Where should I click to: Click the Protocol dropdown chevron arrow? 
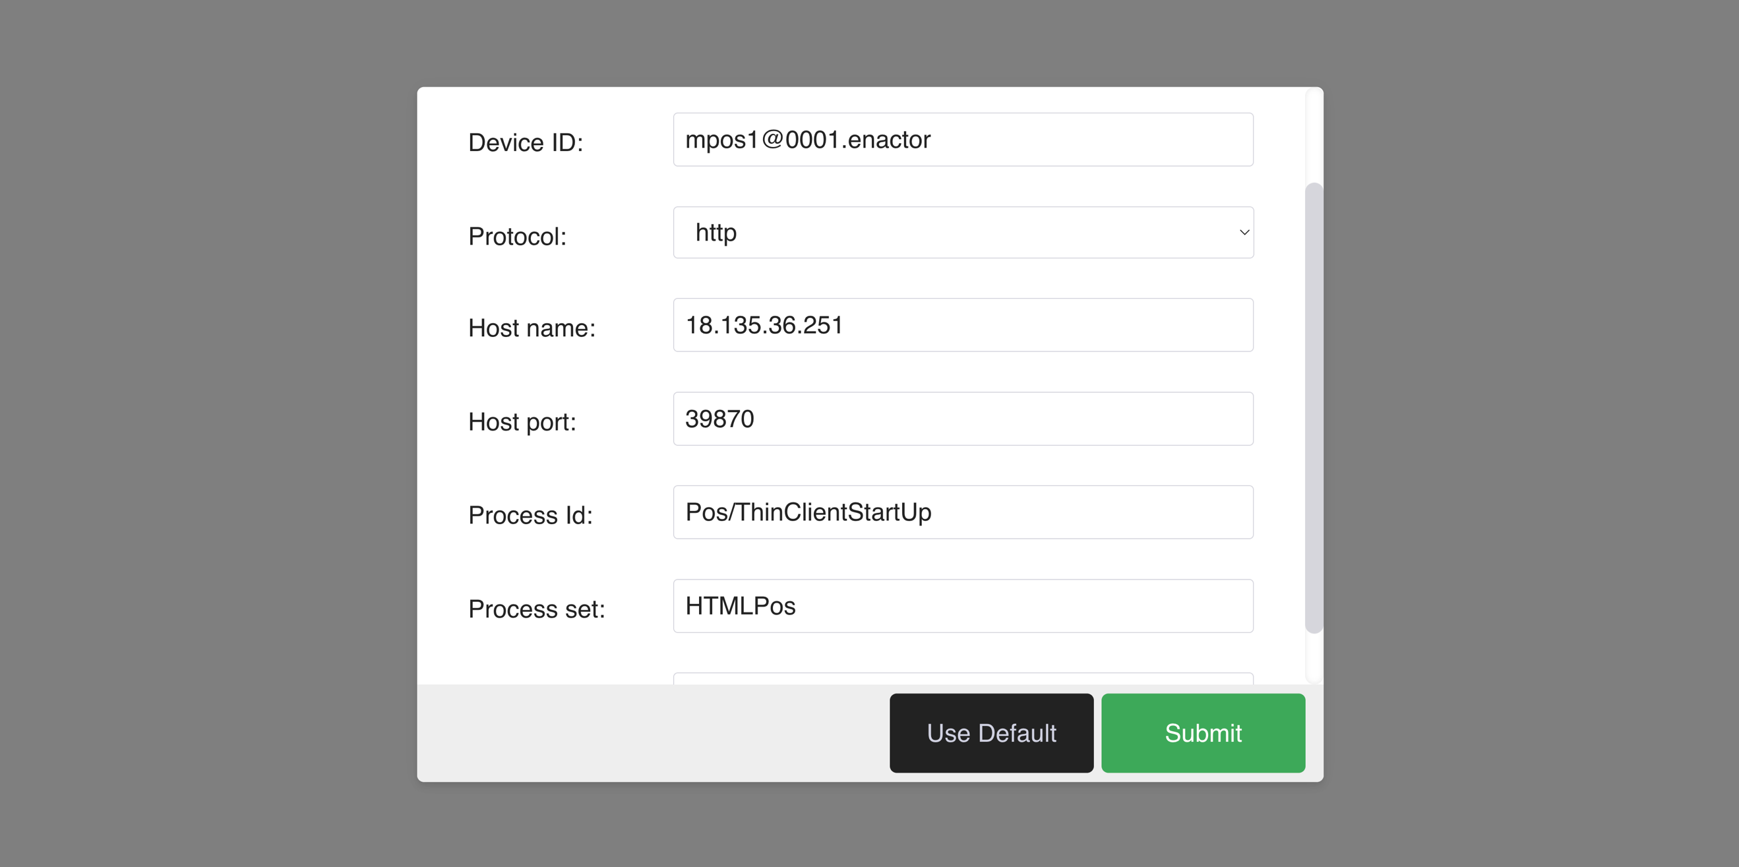[1244, 233]
